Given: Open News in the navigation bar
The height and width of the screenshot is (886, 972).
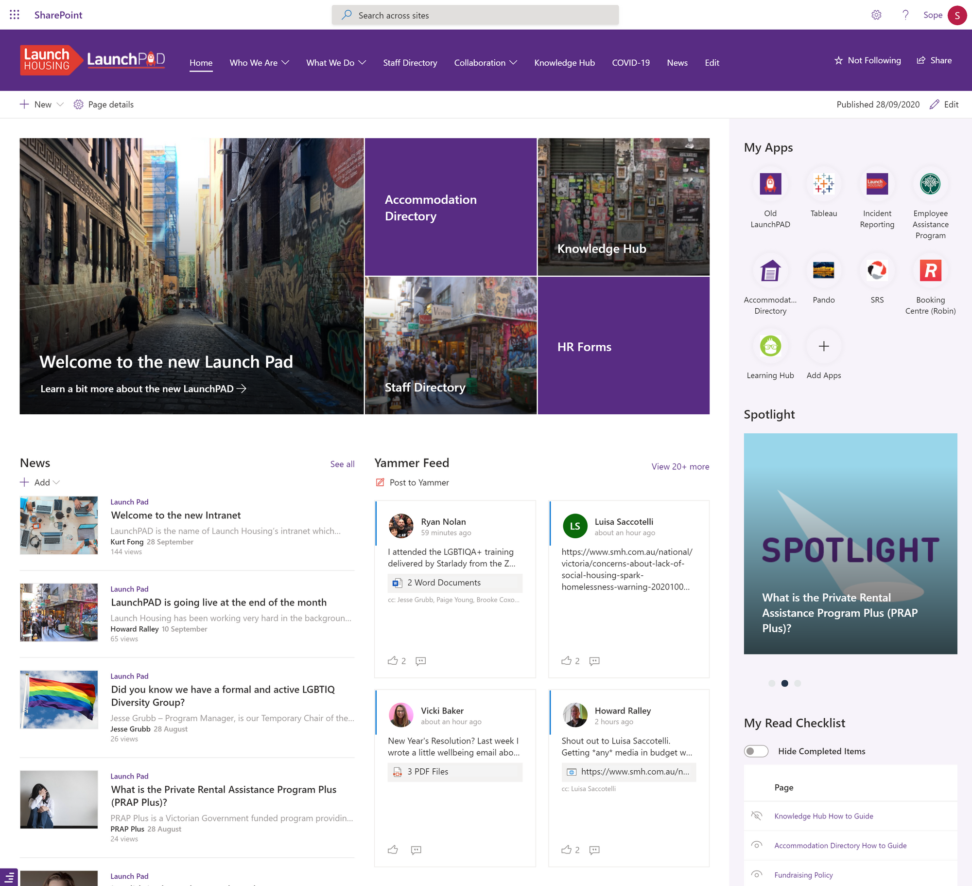Looking at the screenshot, I should 677,63.
